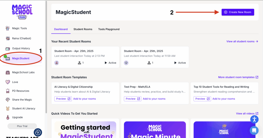This screenshot has width=263, height=138.
Task: Click the student count icon in 11:59 AM room
Action: click(x=149, y=63)
